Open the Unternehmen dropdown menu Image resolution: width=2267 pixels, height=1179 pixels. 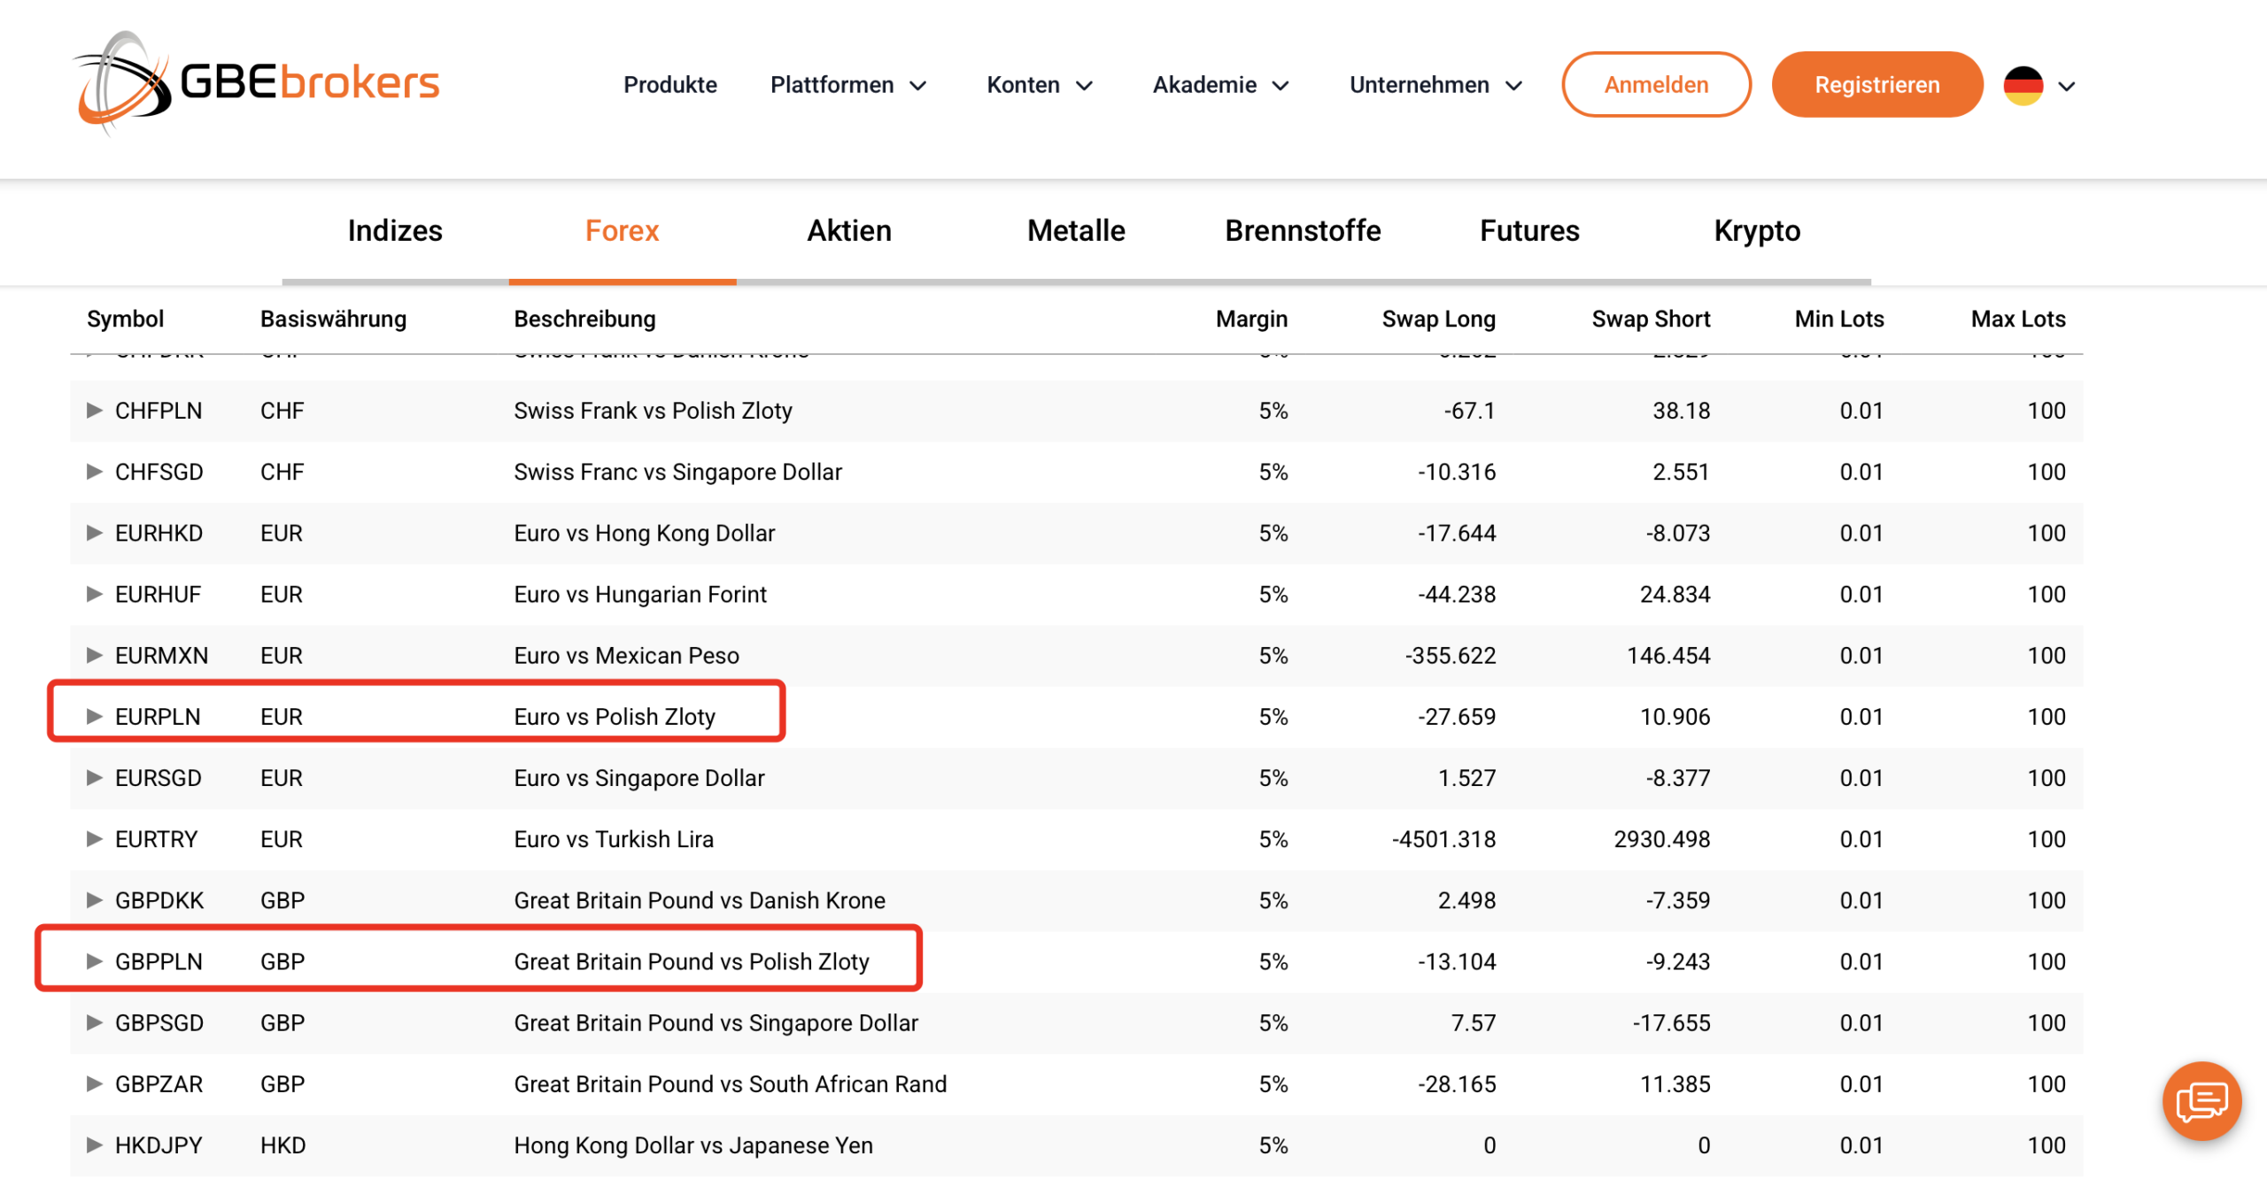pyautogui.click(x=1435, y=85)
